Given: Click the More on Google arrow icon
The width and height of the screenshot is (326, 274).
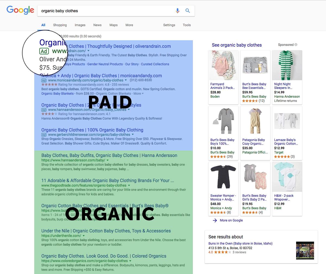Looking at the screenshot, I should tap(215, 220).
